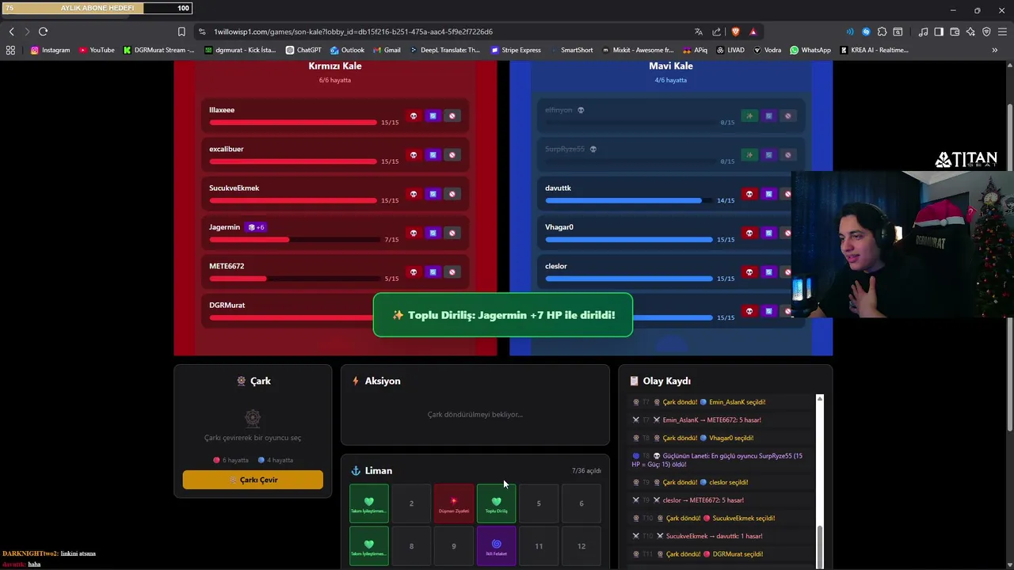The height and width of the screenshot is (570, 1014).
Task: Click the Kırmızı Kale heading
Action: point(335,66)
